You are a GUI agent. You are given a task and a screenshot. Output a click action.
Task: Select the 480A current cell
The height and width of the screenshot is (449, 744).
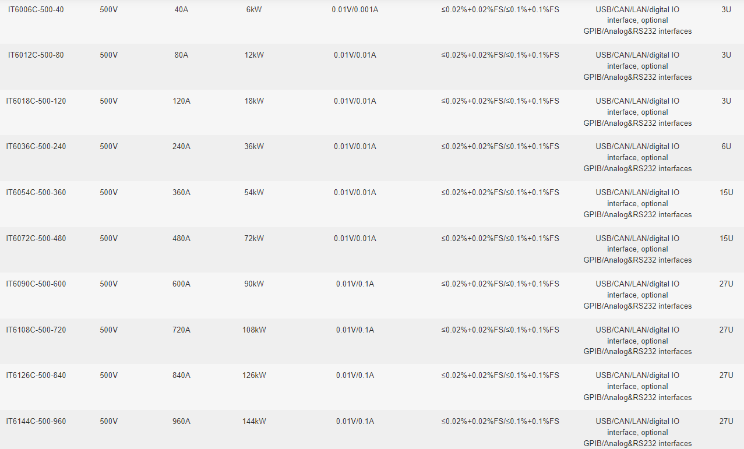pyautogui.click(x=181, y=239)
